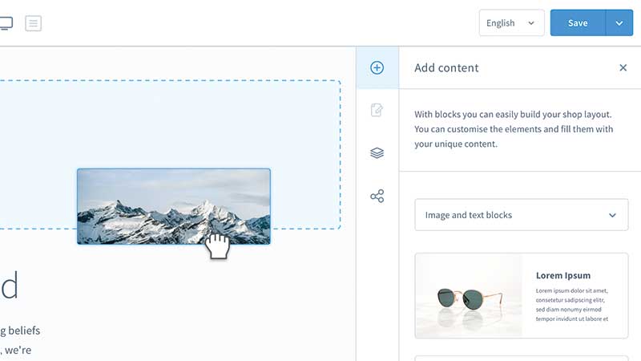Viewport: 641px width, 361px height.
Task: Select the partially visible block below sunglasses
Action: coord(521,358)
